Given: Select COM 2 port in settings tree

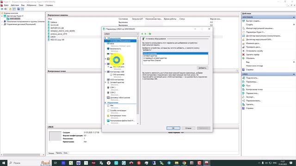Looking at the screenshot, I should tap(112, 92).
